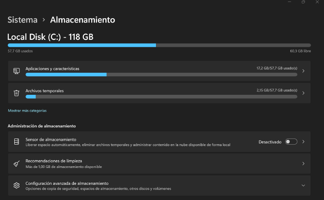Expand Configuración avanzada de almacenamiento dropdown arrow
Image resolution: width=324 pixels, height=200 pixels.
point(303,185)
